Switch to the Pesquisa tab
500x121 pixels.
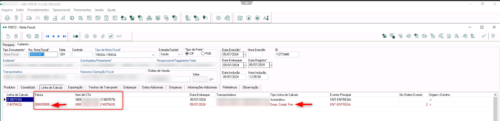[x=8, y=44]
